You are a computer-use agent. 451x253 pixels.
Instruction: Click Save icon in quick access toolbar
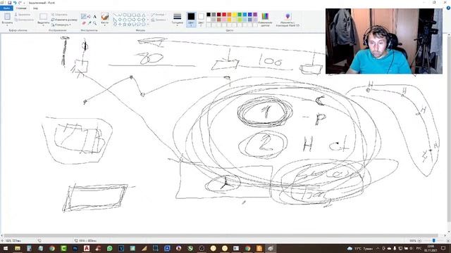tap(9, 3)
